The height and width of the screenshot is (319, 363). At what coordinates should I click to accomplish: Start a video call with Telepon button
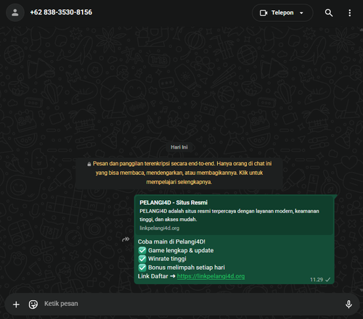click(x=277, y=13)
